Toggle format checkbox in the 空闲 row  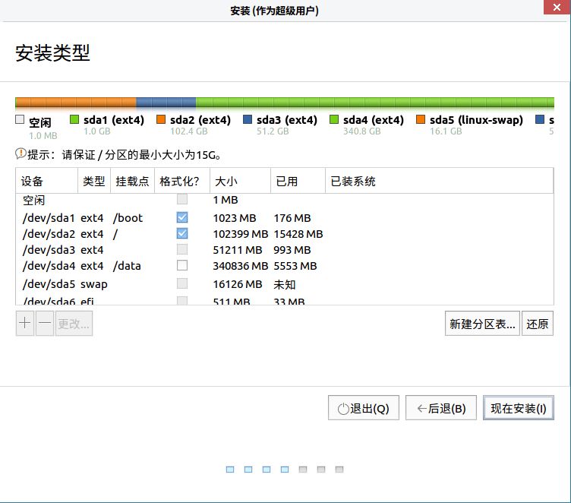(182, 199)
